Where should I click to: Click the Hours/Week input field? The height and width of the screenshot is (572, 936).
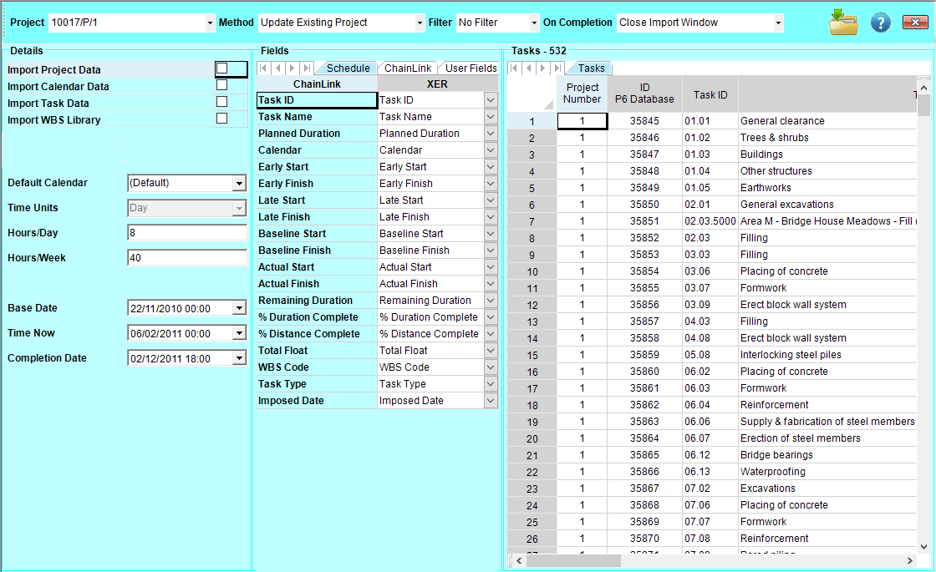point(186,258)
